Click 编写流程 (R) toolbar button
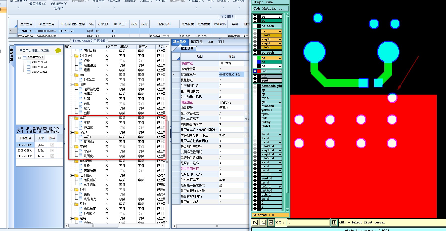This screenshot has width=446, height=231. [x=38, y=4]
